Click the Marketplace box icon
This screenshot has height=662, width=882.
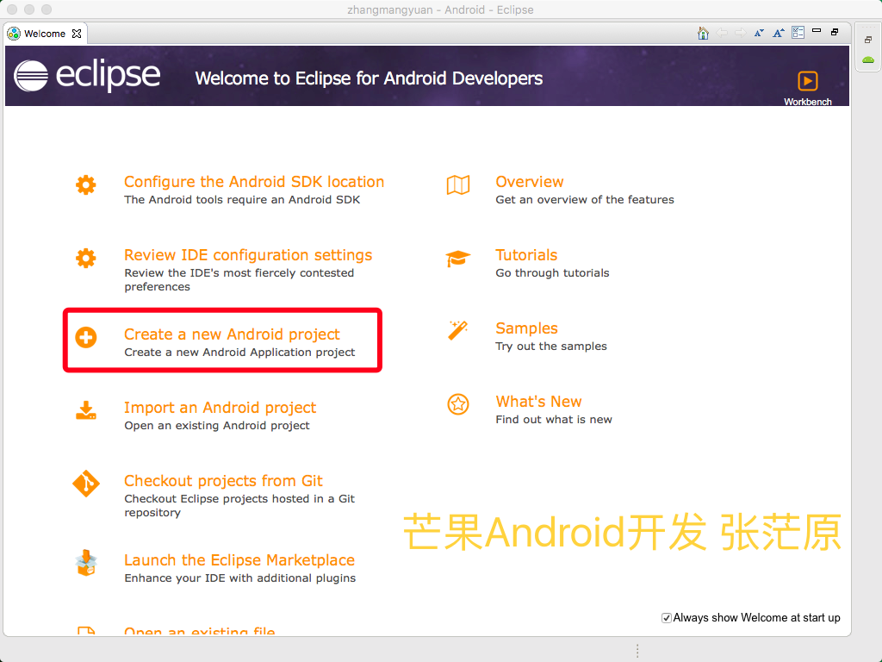pyautogui.click(x=86, y=563)
